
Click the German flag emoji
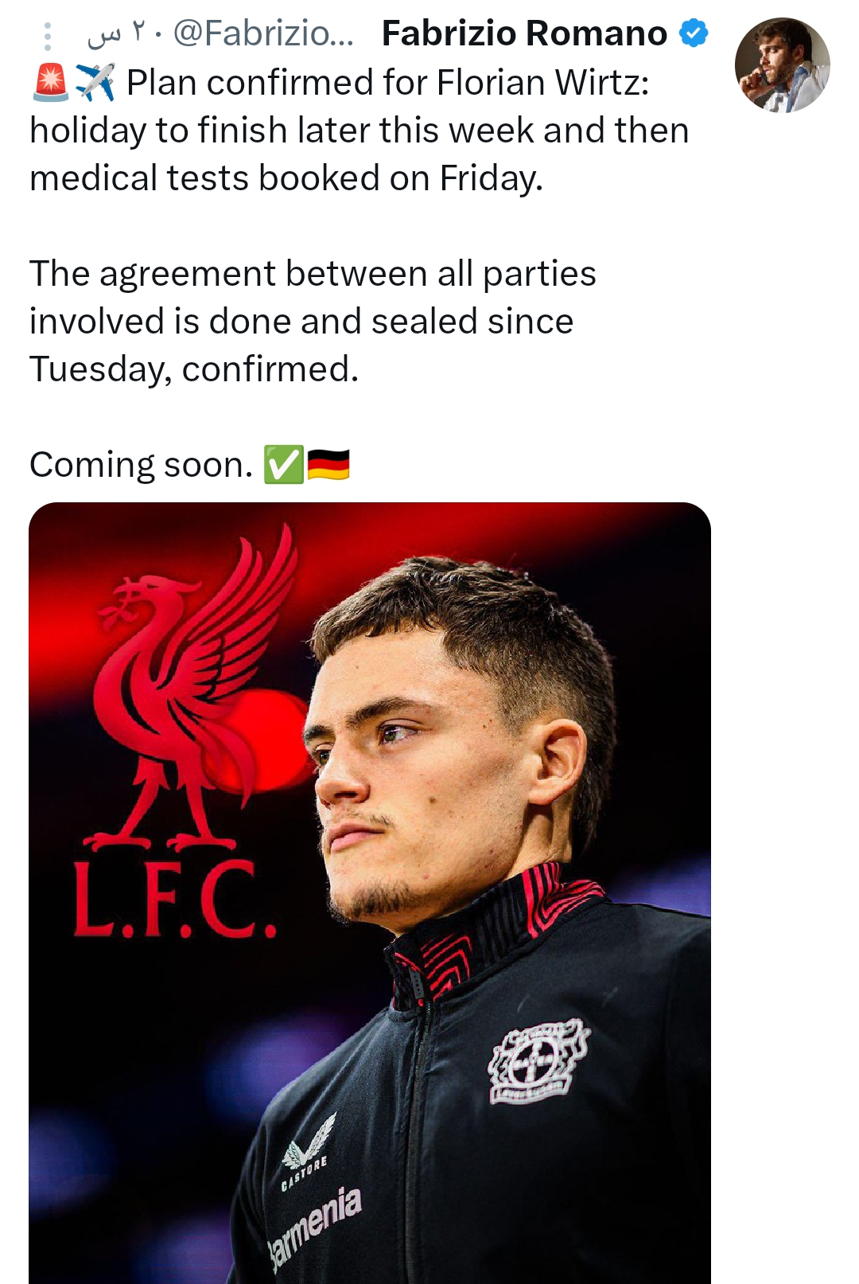pos(328,465)
